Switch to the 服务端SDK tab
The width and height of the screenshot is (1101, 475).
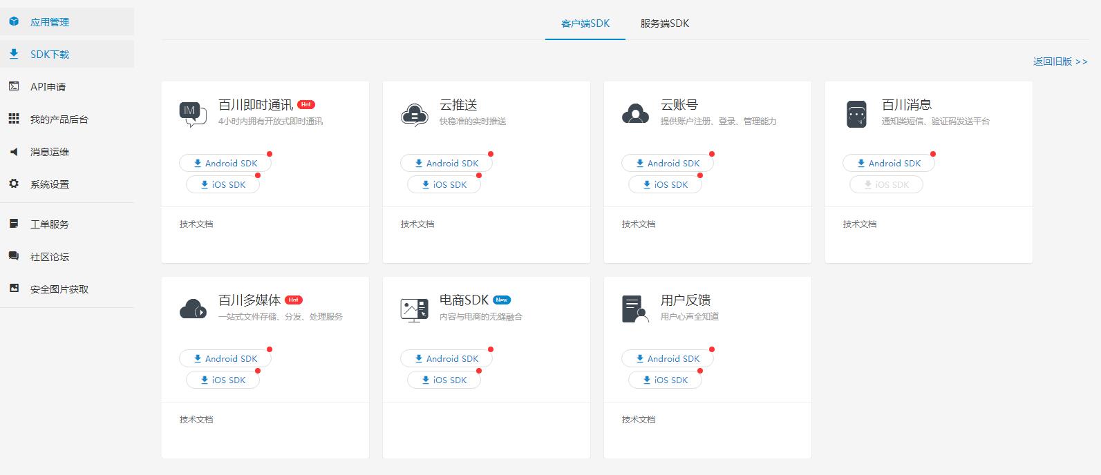click(x=664, y=23)
